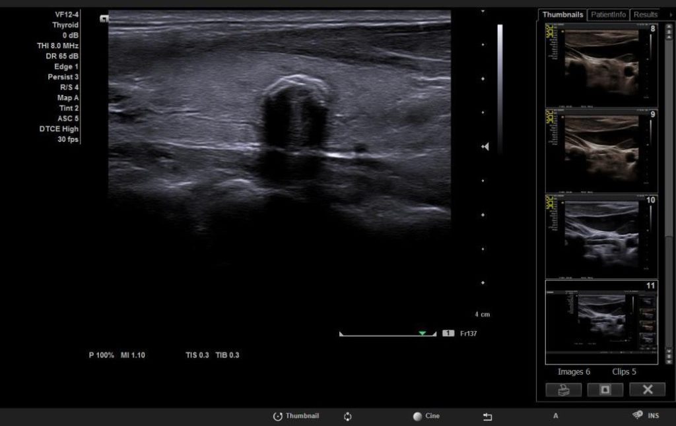676x426 pixels.
Task: Click the INS network status icon
Action: [638, 415]
